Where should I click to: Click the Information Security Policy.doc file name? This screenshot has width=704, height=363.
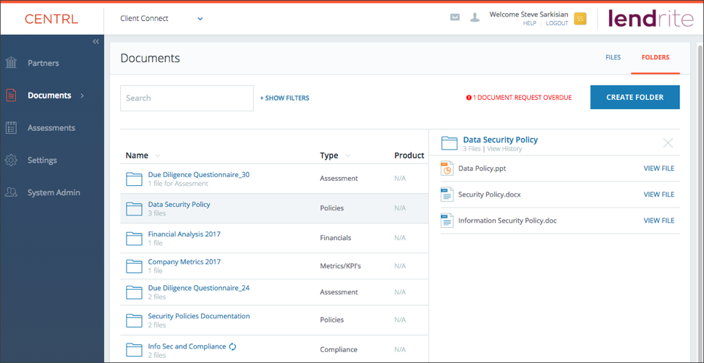pyautogui.click(x=507, y=221)
